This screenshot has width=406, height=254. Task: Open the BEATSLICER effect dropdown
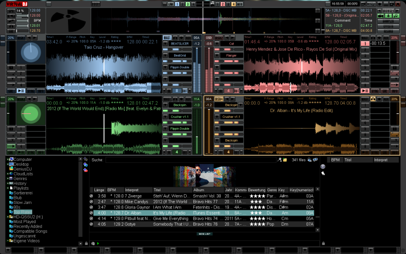point(165,44)
